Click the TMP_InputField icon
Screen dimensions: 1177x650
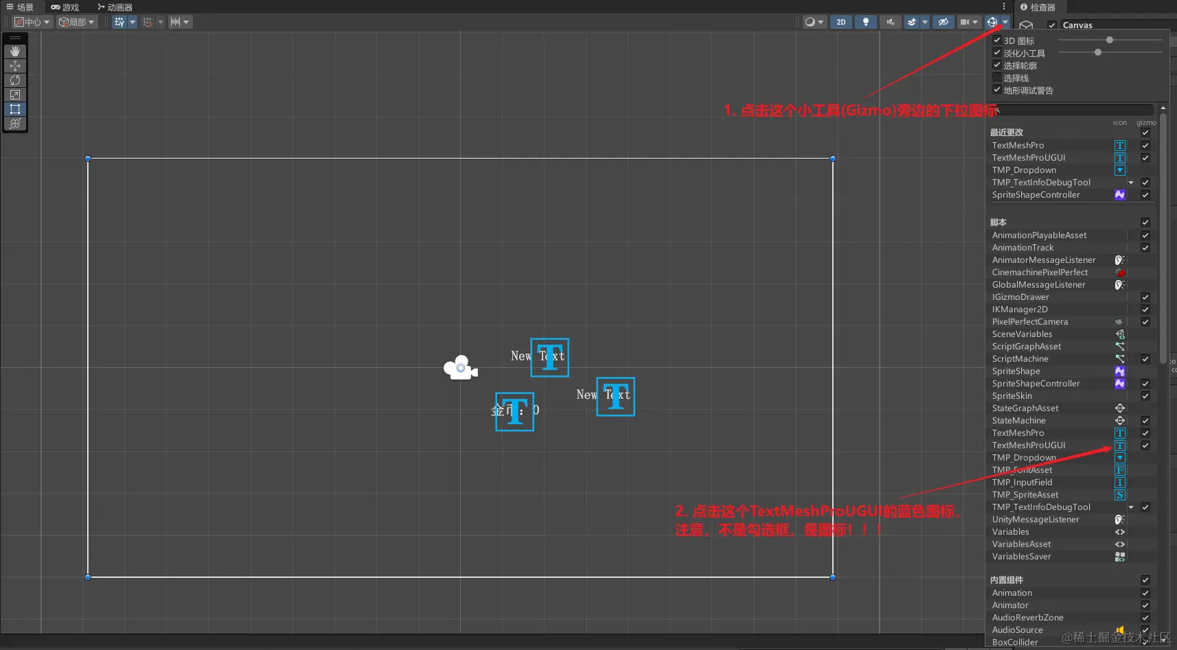point(1120,483)
